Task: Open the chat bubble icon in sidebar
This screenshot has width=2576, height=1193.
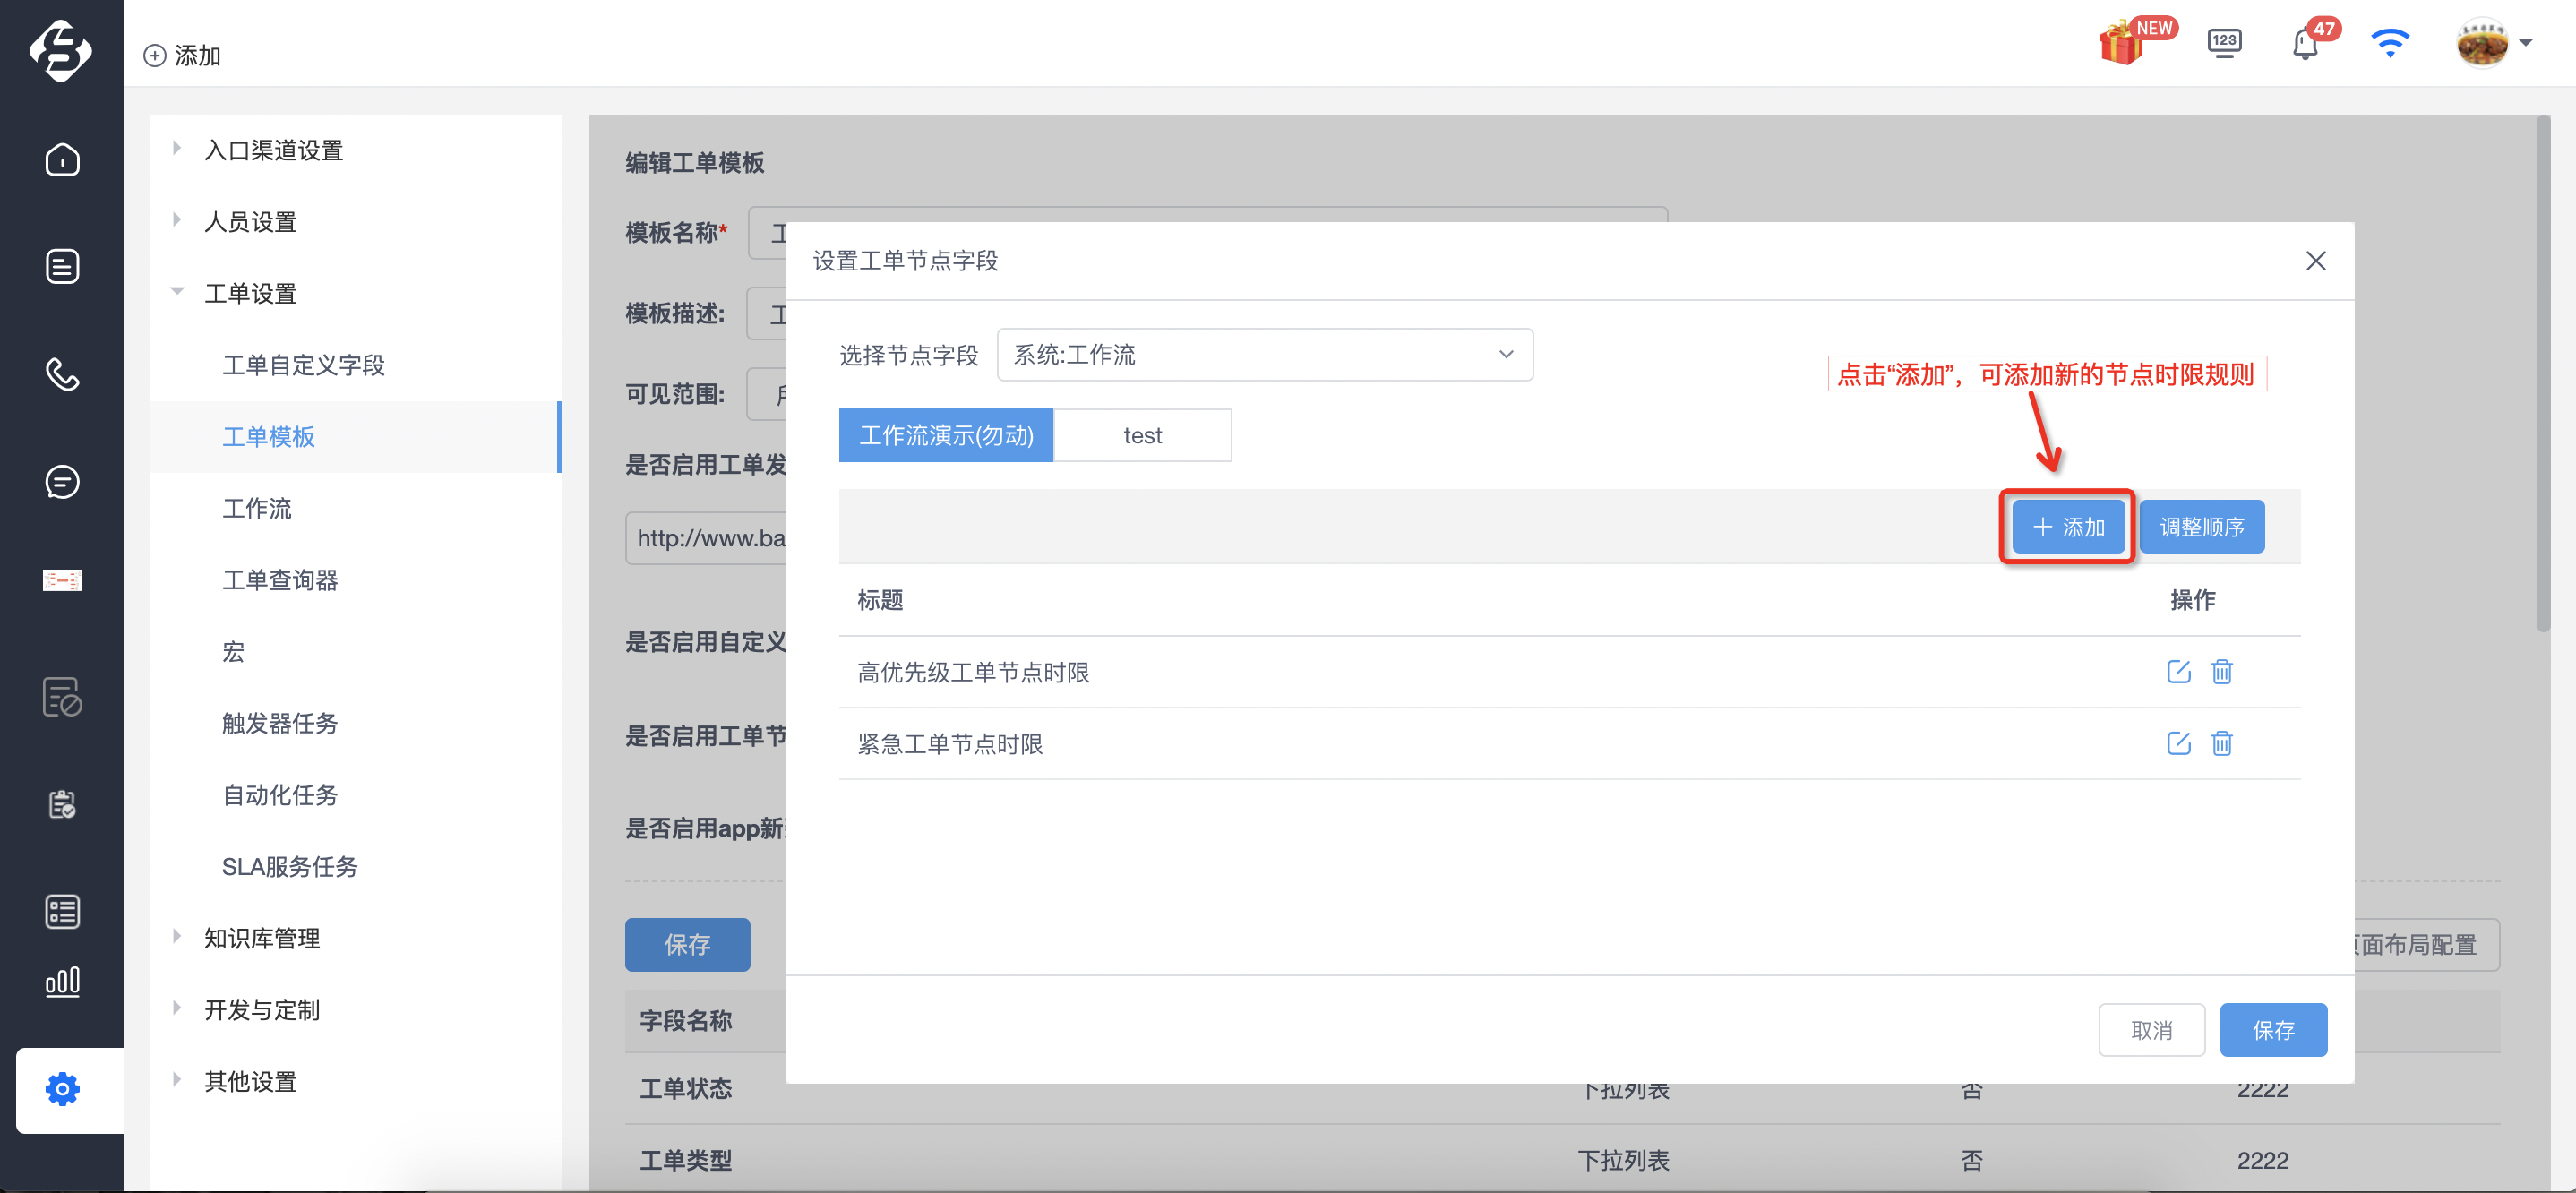Action: coord(62,482)
